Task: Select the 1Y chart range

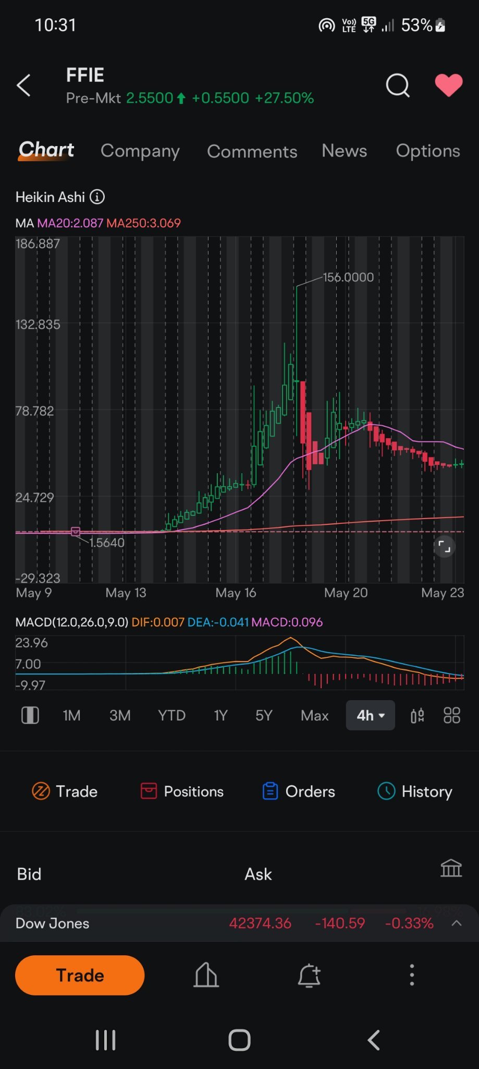Action: tap(221, 715)
